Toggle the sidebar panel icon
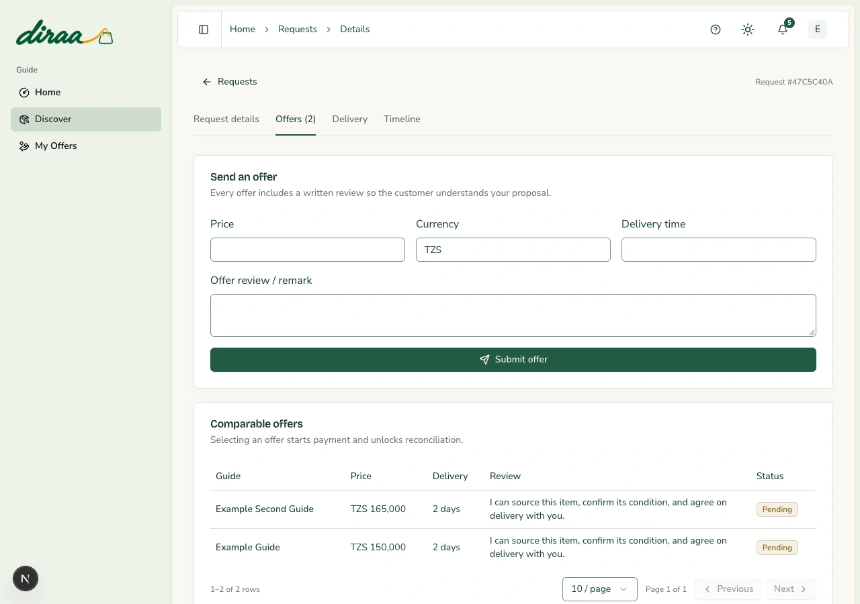 click(x=204, y=30)
